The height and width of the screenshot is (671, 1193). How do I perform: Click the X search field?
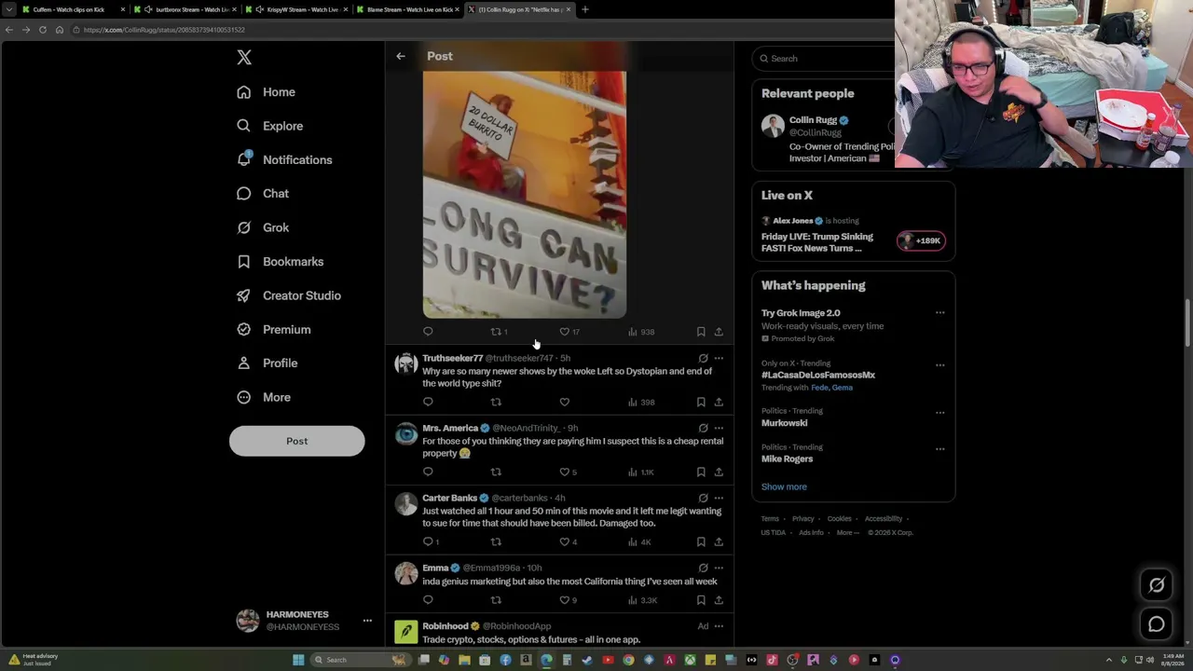coord(825,59)
